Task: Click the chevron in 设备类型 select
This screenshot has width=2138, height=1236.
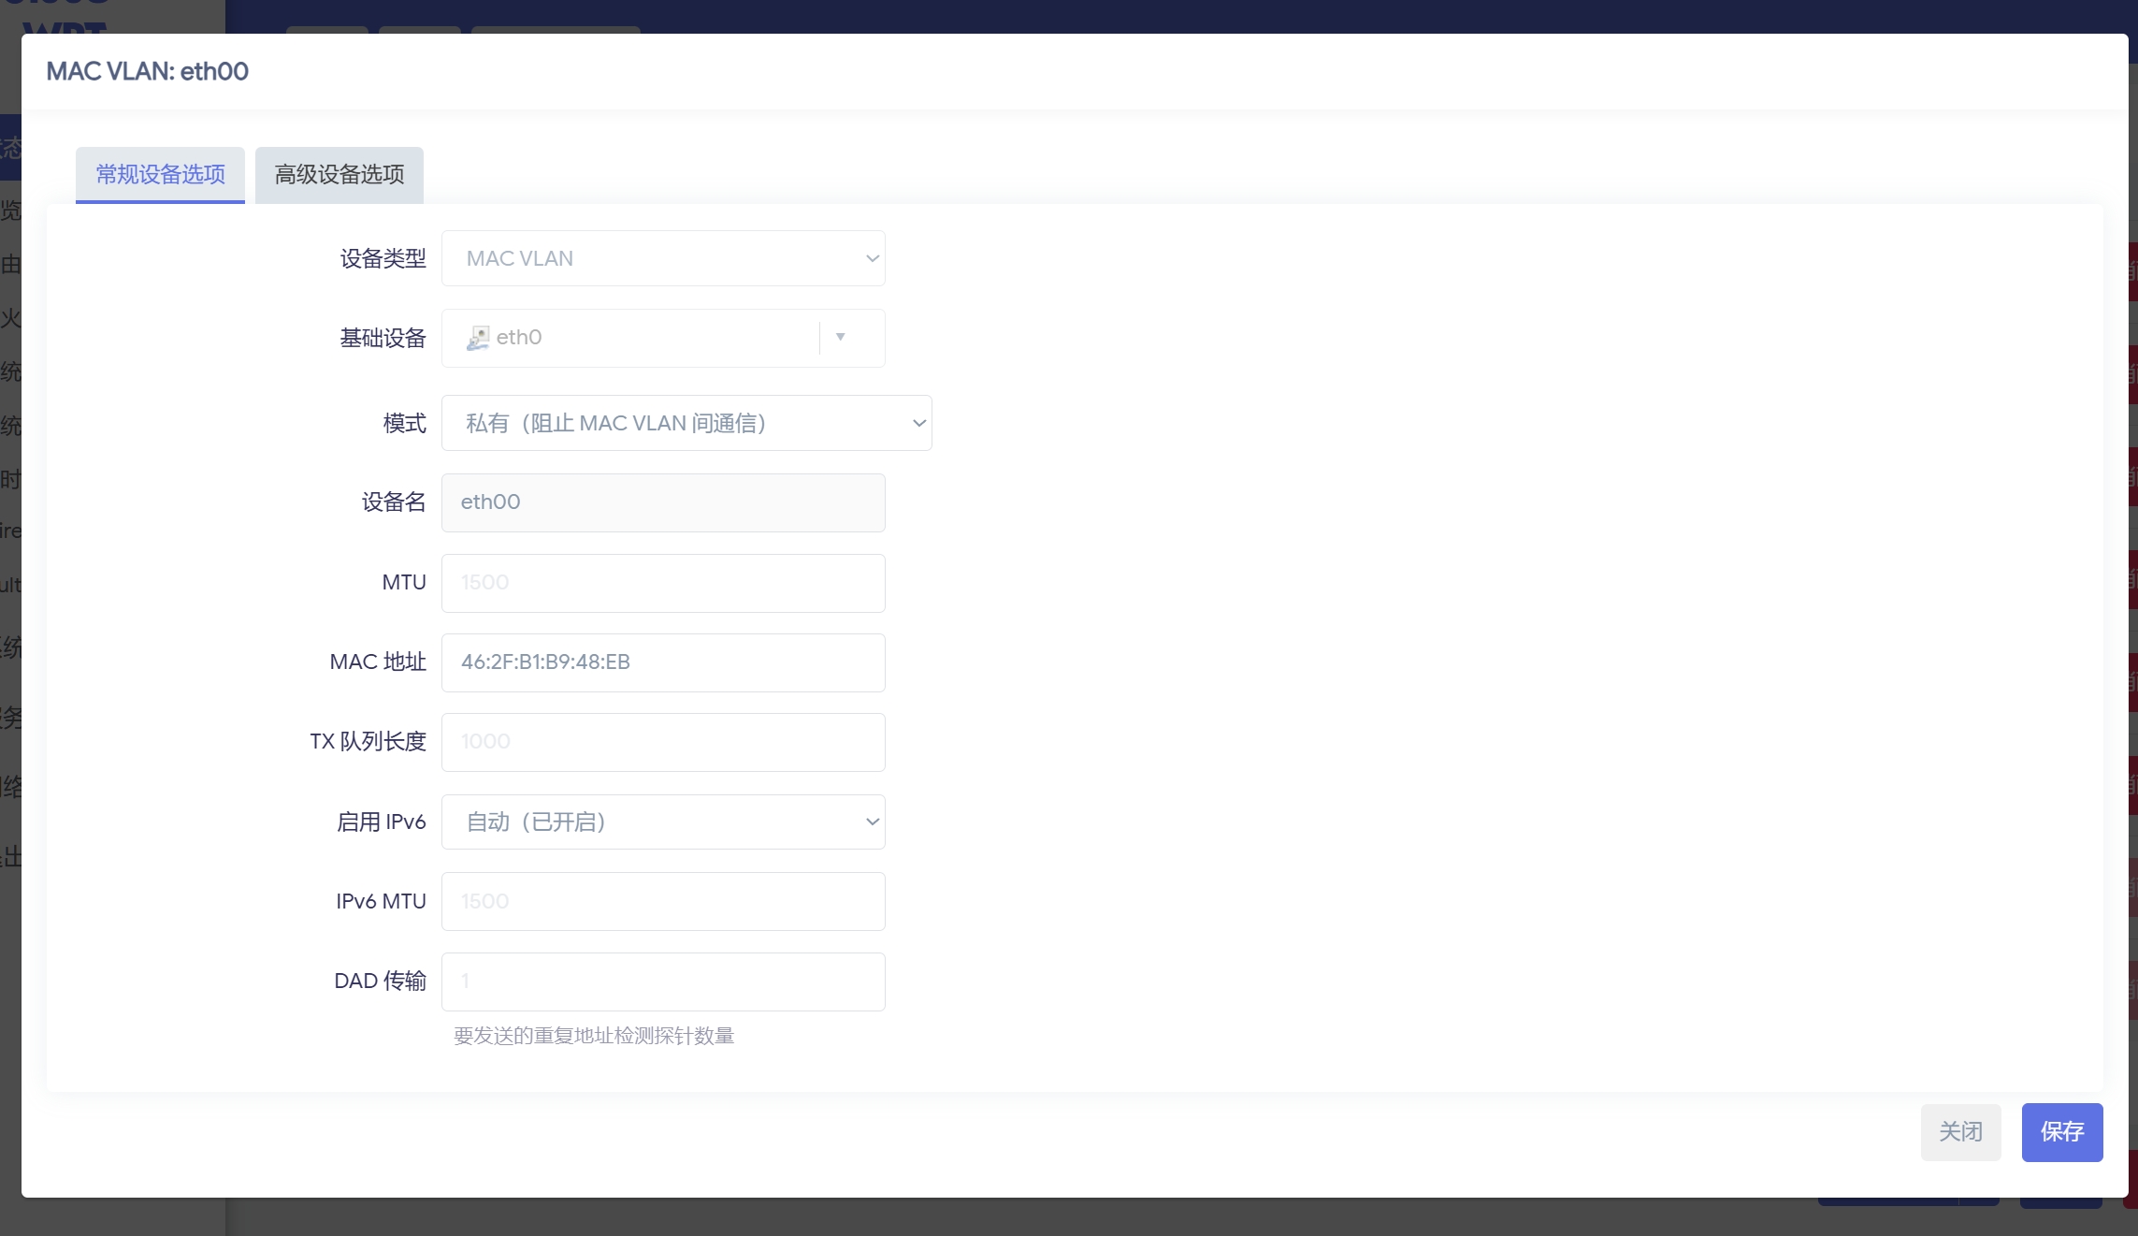Action: [872, 258]
